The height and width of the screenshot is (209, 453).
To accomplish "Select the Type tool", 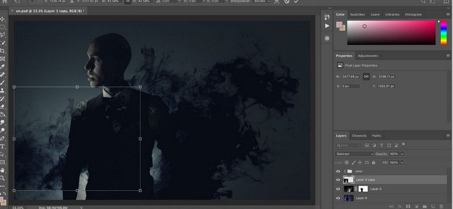I will pyautogui.click(x=3, y=146).
